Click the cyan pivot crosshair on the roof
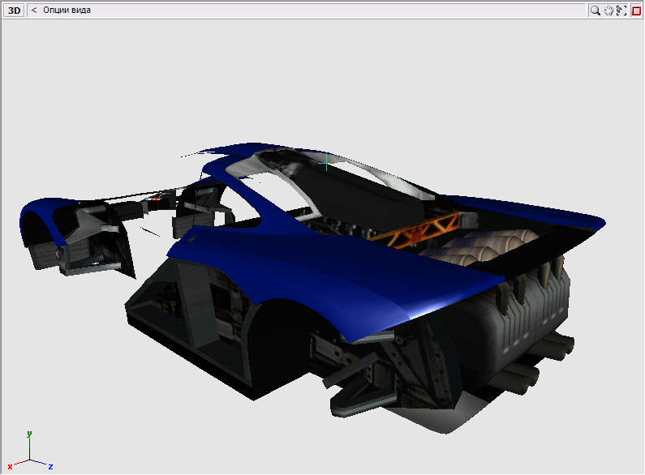The height and width of the screenshot is (475, 645). (x=326, y=163)
